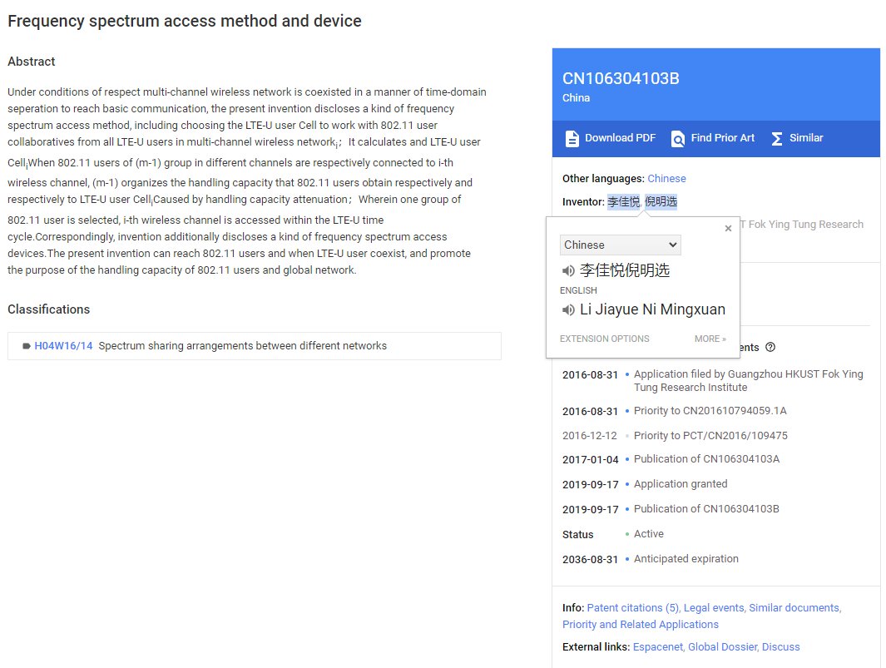This screenshot has height=668, width=886.
Task: Open Chinese under Other languages
Action: click(x=666, y=179)
